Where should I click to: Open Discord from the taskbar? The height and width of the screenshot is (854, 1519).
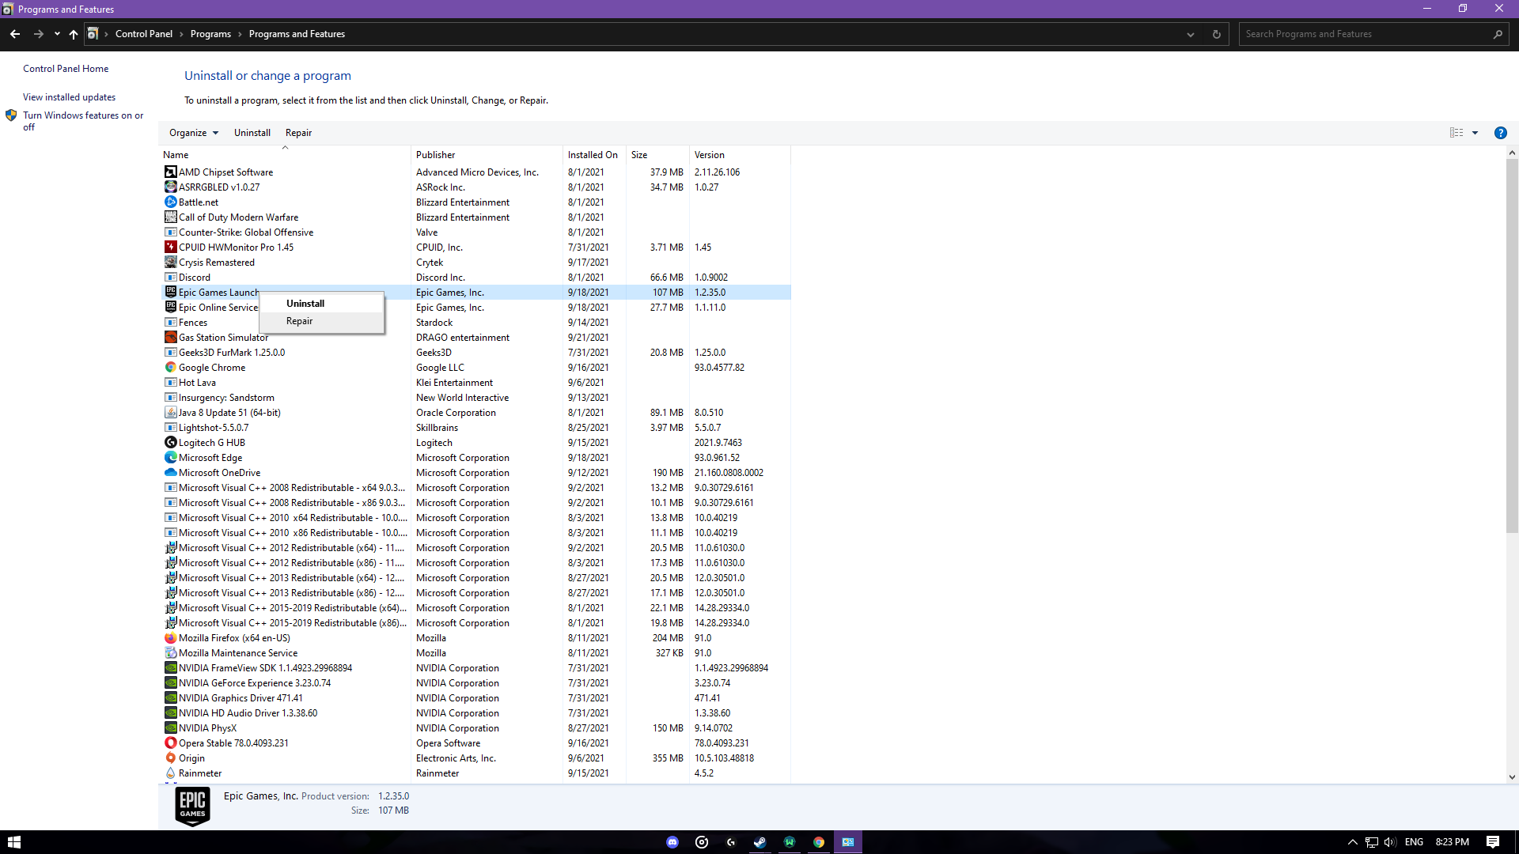pos(672,842)
